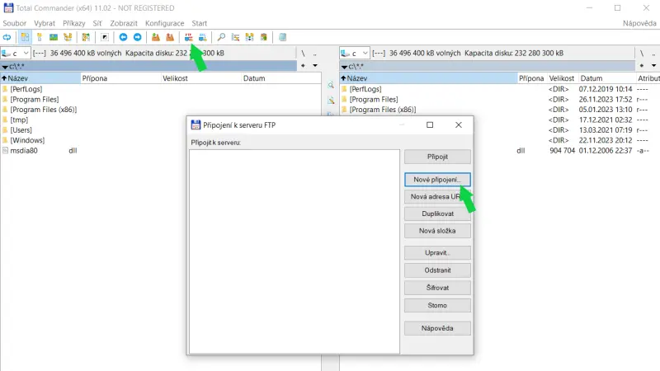Select [Program Files (x86)] in left panel

click(x=44, y=110)
